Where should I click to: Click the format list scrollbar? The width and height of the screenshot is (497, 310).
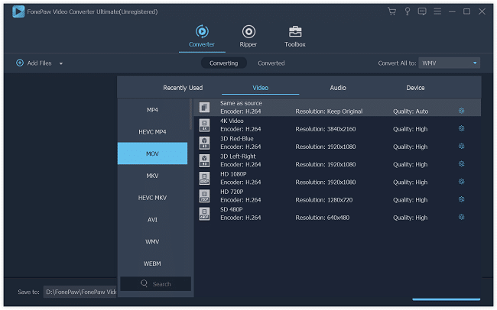click(190, 114)
